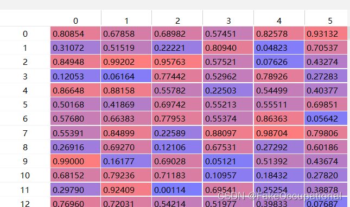The image size is (350, 207).
Task: Select row header 10
Action: 25,176
